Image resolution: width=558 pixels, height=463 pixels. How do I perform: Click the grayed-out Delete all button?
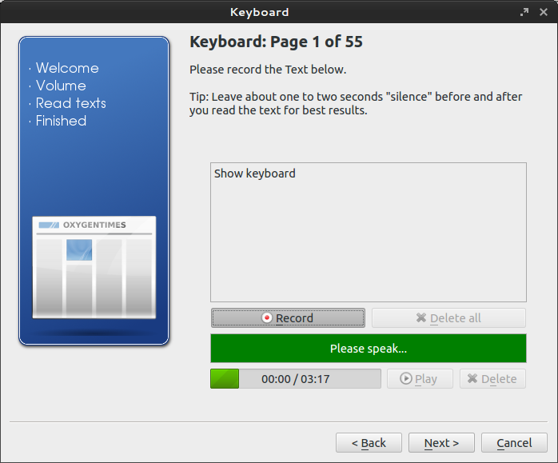448,318
